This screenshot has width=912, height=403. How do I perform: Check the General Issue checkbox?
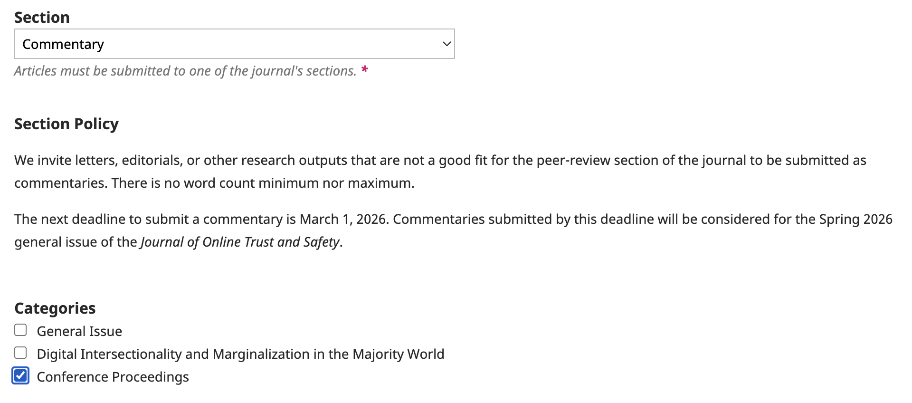pos(20,330)
